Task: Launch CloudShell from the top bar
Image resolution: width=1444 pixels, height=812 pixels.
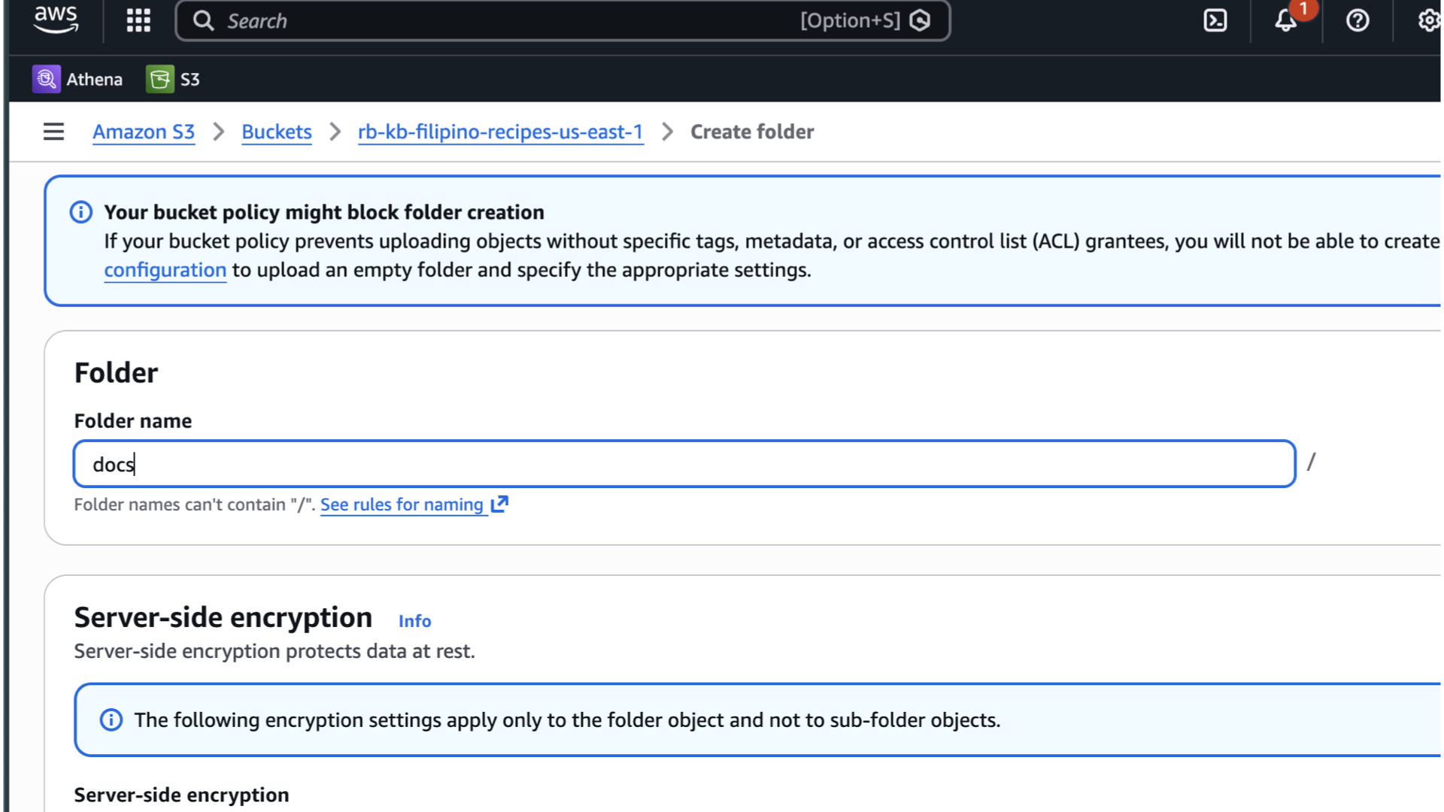Action: [1215, 20]
